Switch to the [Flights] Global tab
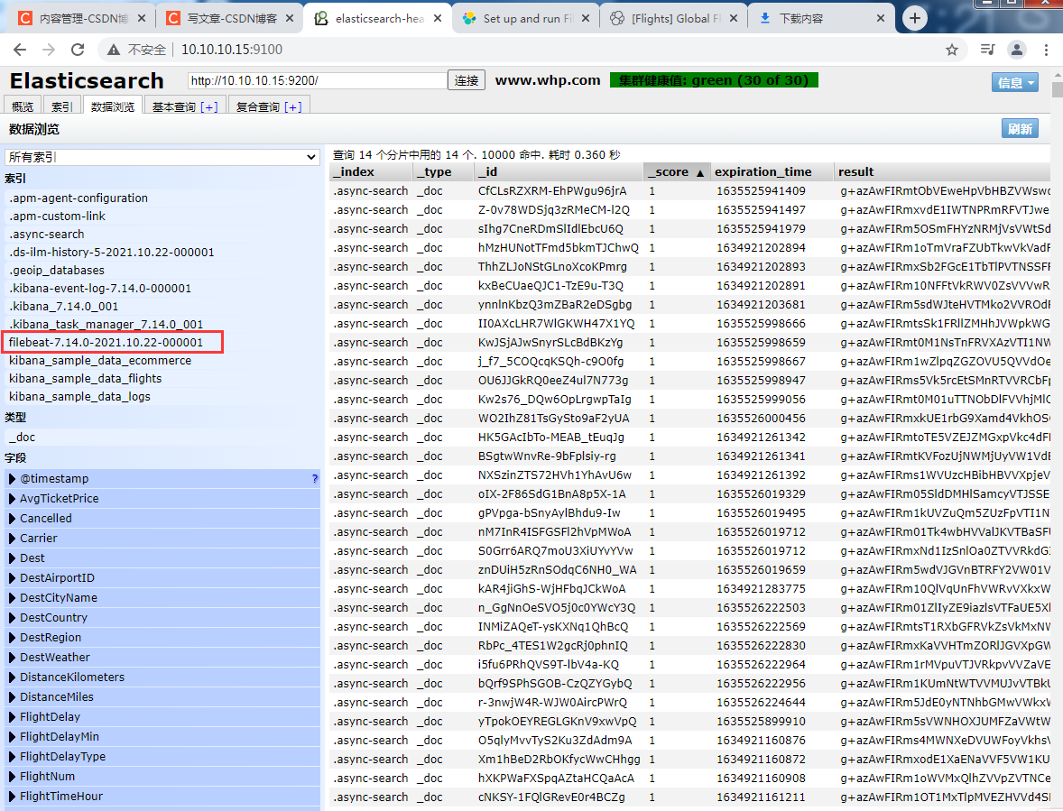The width and height of the screenshot is (1063, 811). pos(673,18)
